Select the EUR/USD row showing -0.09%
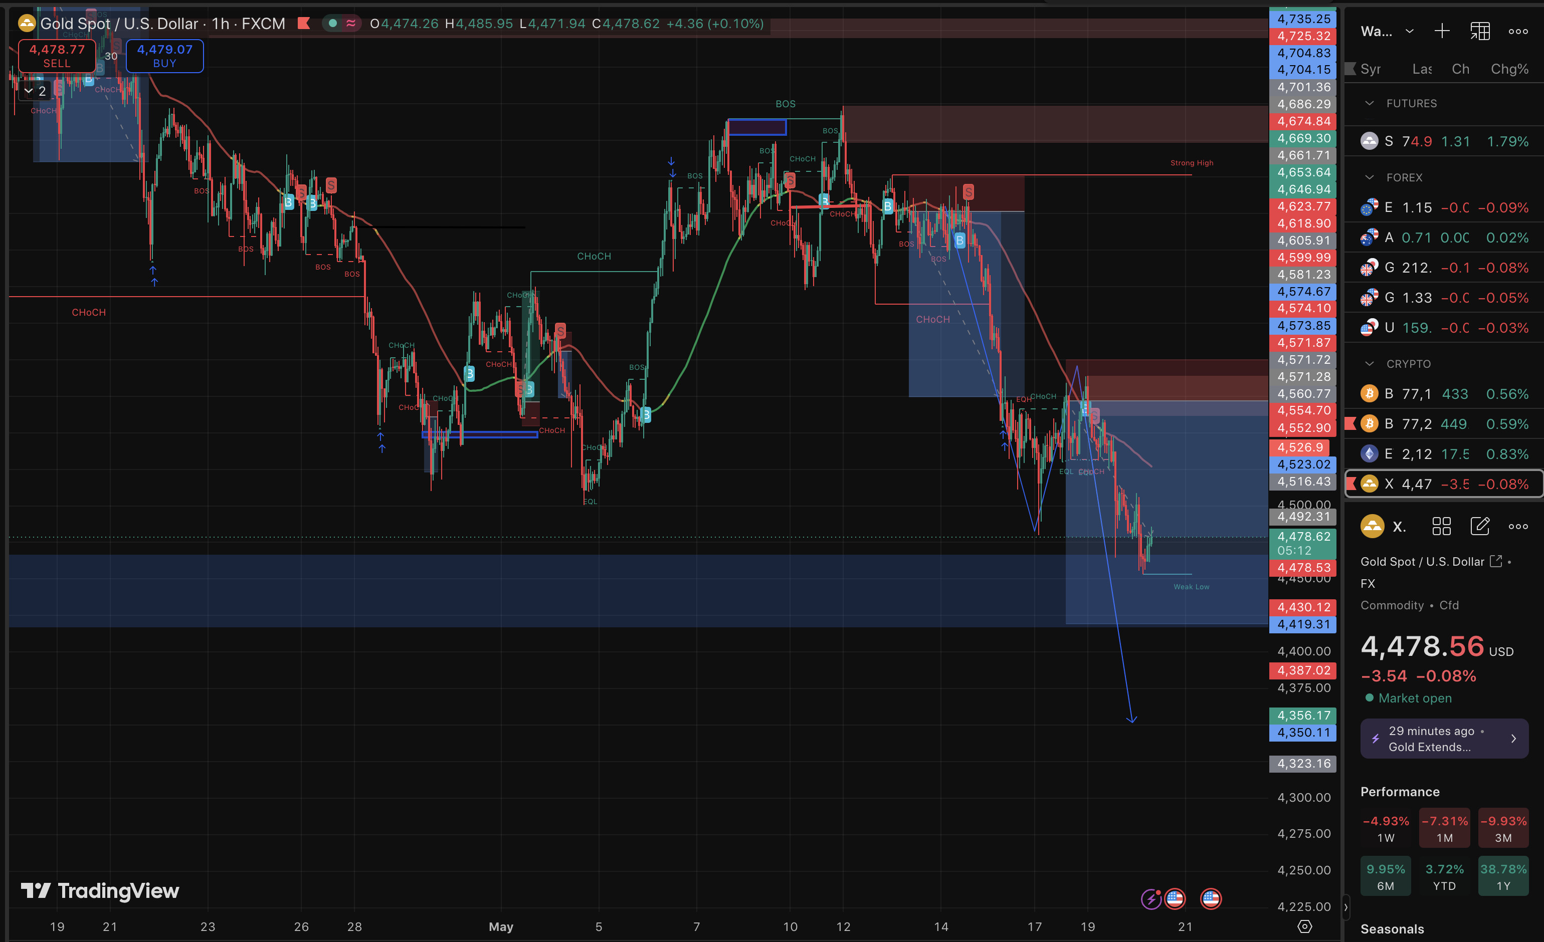The width and height of the screenshot is (1544, 942). [1444, 207]
